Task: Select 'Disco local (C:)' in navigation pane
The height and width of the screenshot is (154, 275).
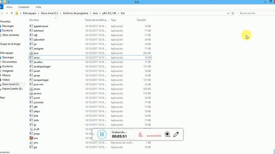Action: pyautogui.click(x=11, y=84)
